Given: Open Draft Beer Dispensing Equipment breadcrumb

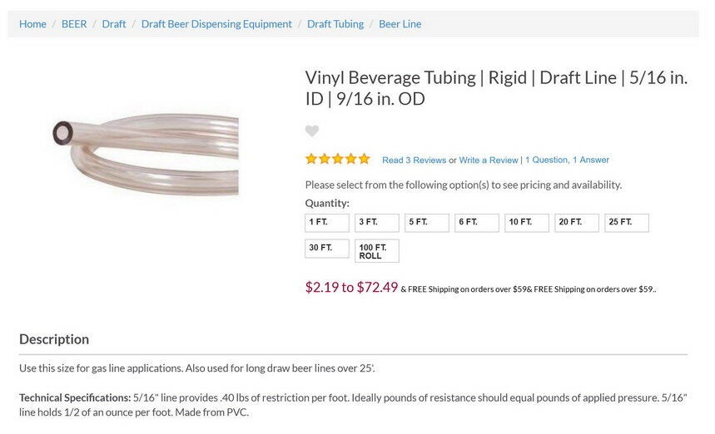Looking at the screenshot, I should pyautogui.click(x=216, y=24).
